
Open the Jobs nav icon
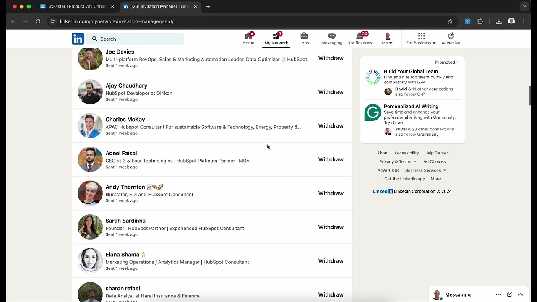tap(304, 39)
